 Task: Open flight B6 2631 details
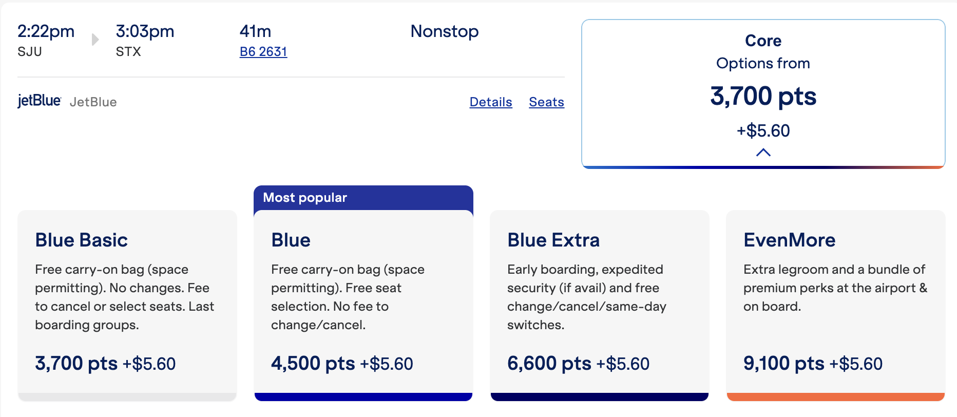click(263, 51)
